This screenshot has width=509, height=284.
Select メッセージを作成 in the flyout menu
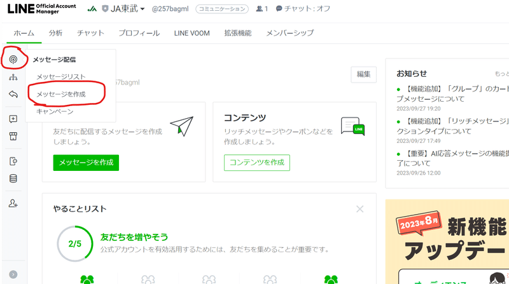pyautogui.click(x=61, y=94)
